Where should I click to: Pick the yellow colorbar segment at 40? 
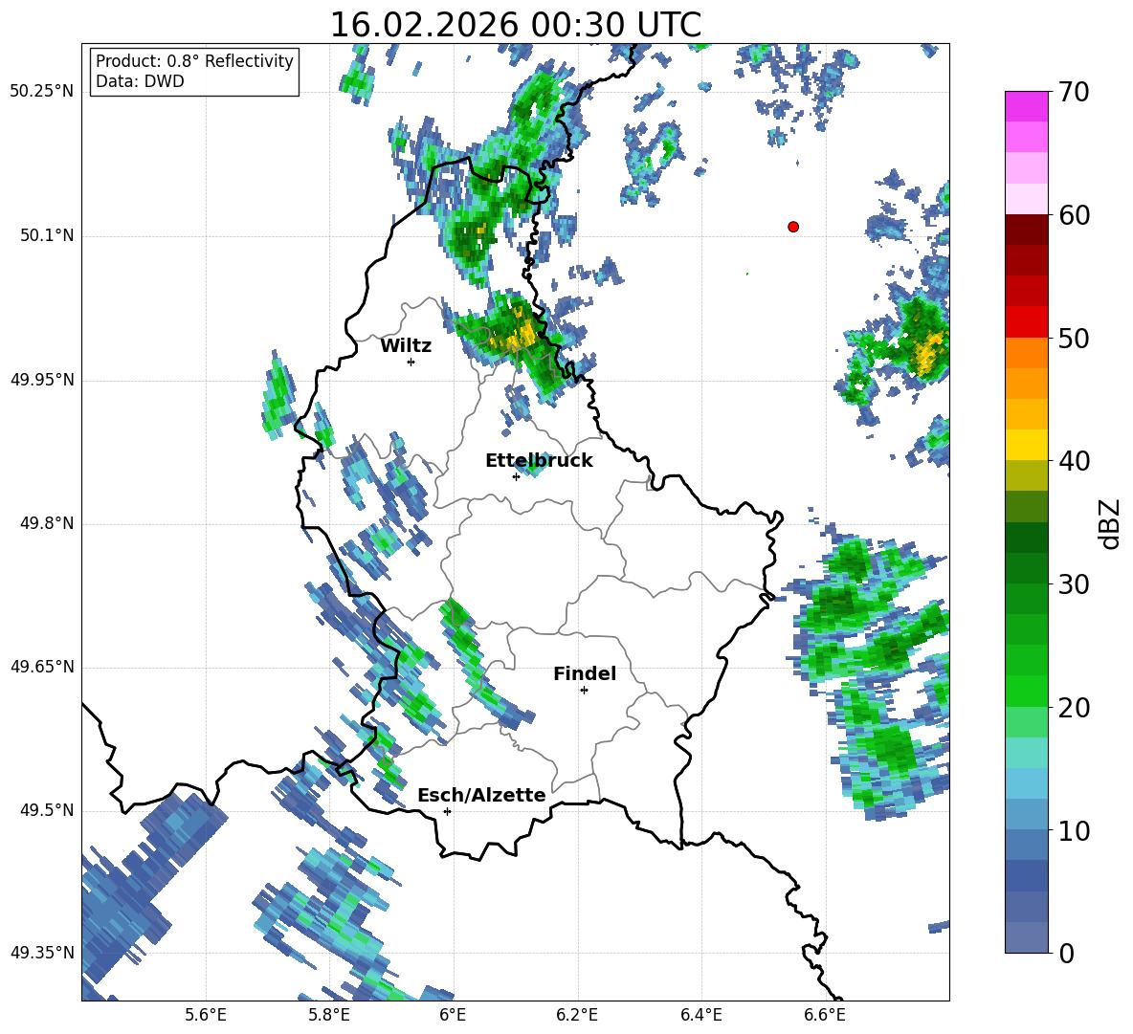[1026, 445]
